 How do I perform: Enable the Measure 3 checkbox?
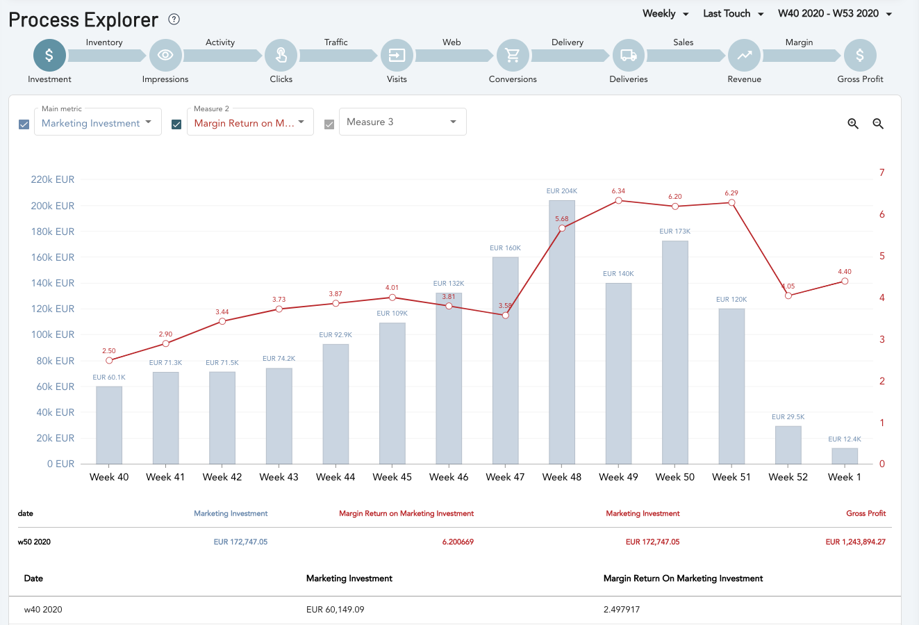coord(329,124)
